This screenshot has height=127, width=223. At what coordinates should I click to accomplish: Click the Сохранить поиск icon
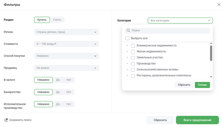pyautogui.click(x=6, y=120)
